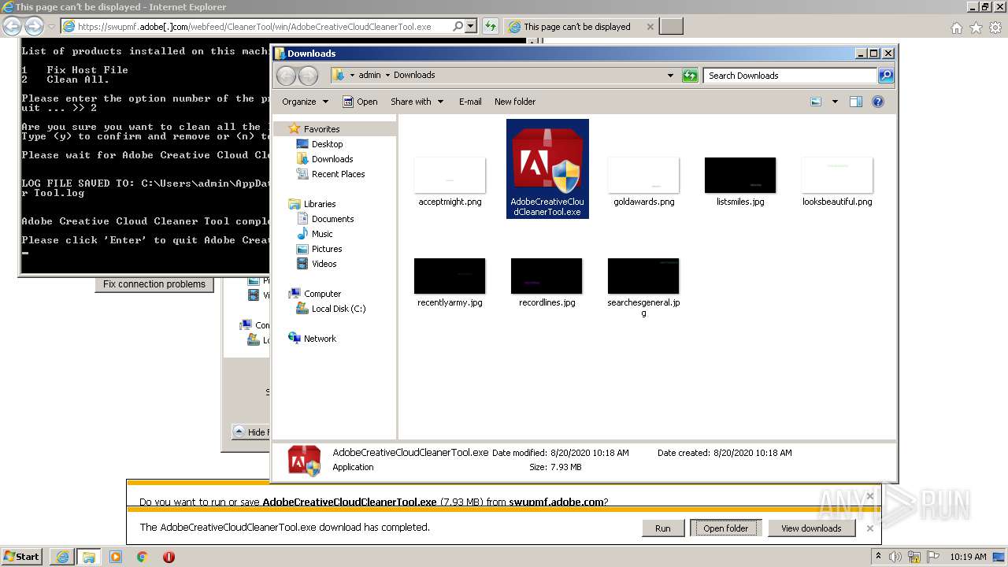The width and height of the screenshot is (1008, 567).
Task: Click Internet Explorer Forward button
Action: (x=34, y=26)
